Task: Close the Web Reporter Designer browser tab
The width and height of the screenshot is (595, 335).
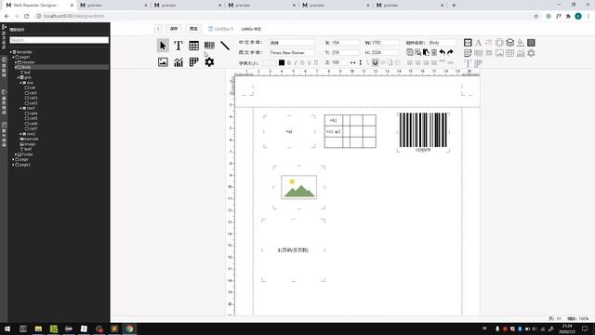Action: (x=72, y=6)
